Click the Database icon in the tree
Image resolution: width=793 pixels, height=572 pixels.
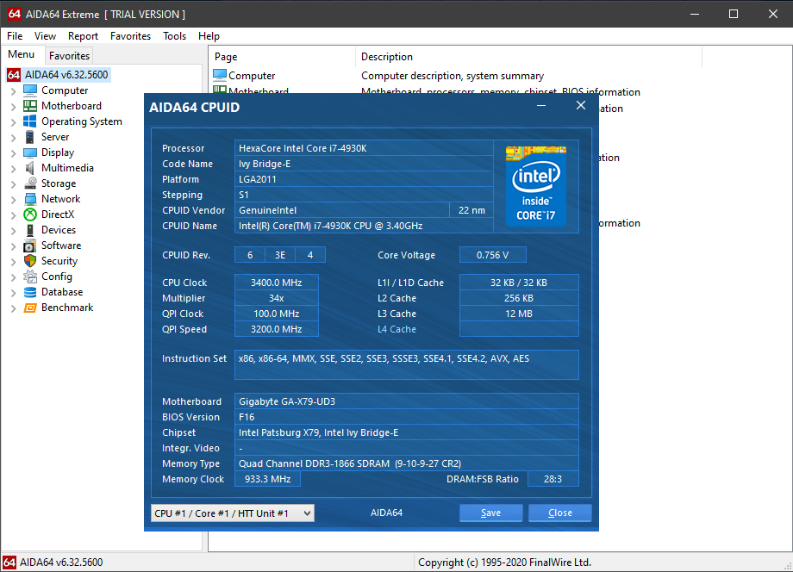point(30,292)
